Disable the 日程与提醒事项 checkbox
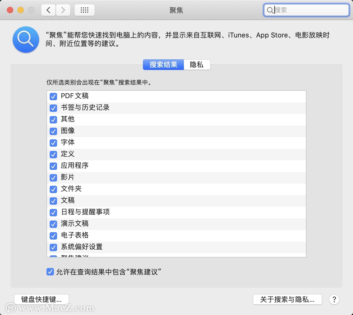 [x=53, y=212]
